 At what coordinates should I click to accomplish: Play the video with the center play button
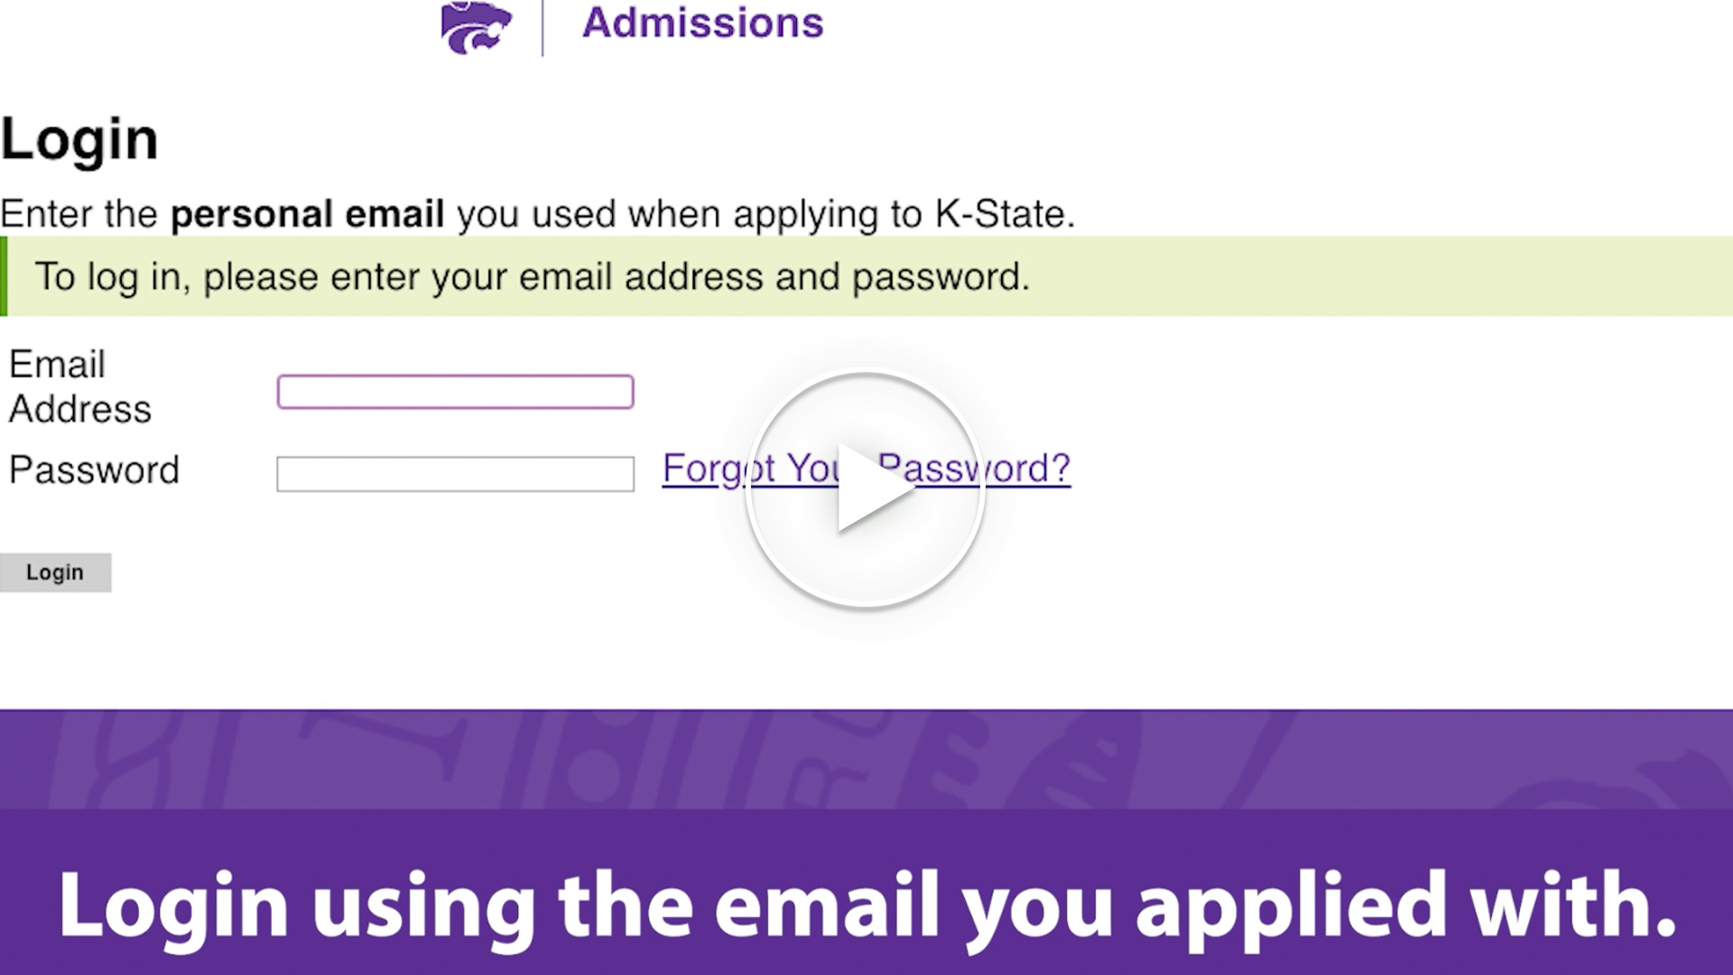click(x=865, y=488)
